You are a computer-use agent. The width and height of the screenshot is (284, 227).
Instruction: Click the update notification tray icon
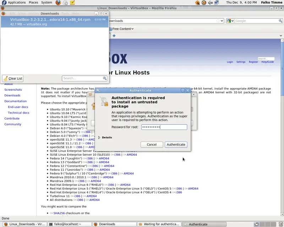coord(197,2)
